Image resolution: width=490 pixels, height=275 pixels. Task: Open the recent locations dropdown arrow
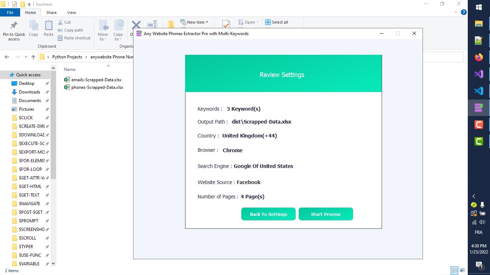pos(26,57)
